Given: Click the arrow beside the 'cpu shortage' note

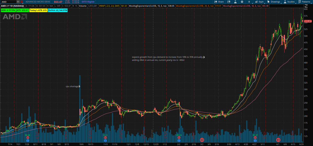Looking at the screenshot, I should (x=79, y=86).
